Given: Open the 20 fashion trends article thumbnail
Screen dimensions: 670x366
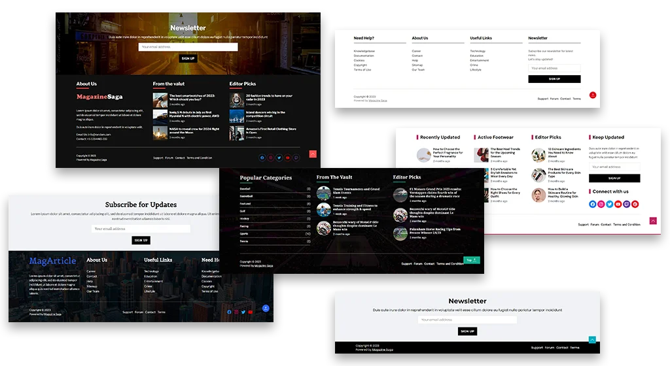Looking at the screenshot, I should coord(236,100).
